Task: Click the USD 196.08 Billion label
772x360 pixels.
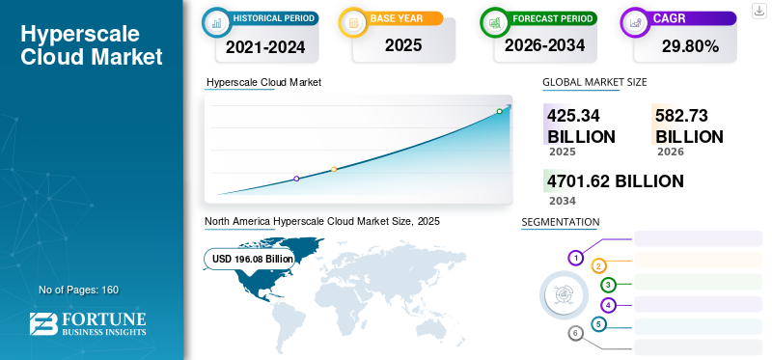Action: tap(253, 259)
